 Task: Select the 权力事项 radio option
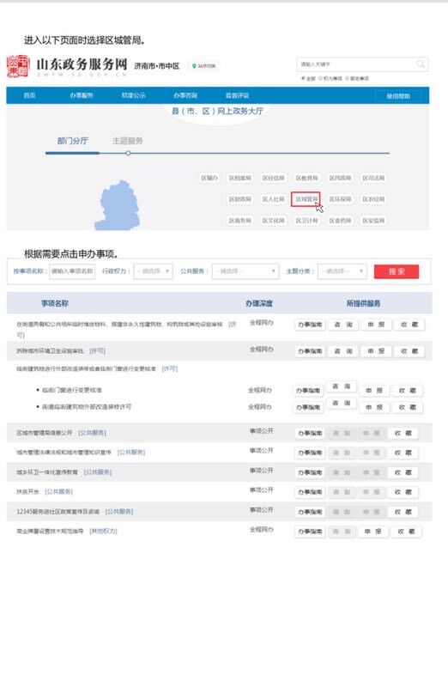point(330,78)
